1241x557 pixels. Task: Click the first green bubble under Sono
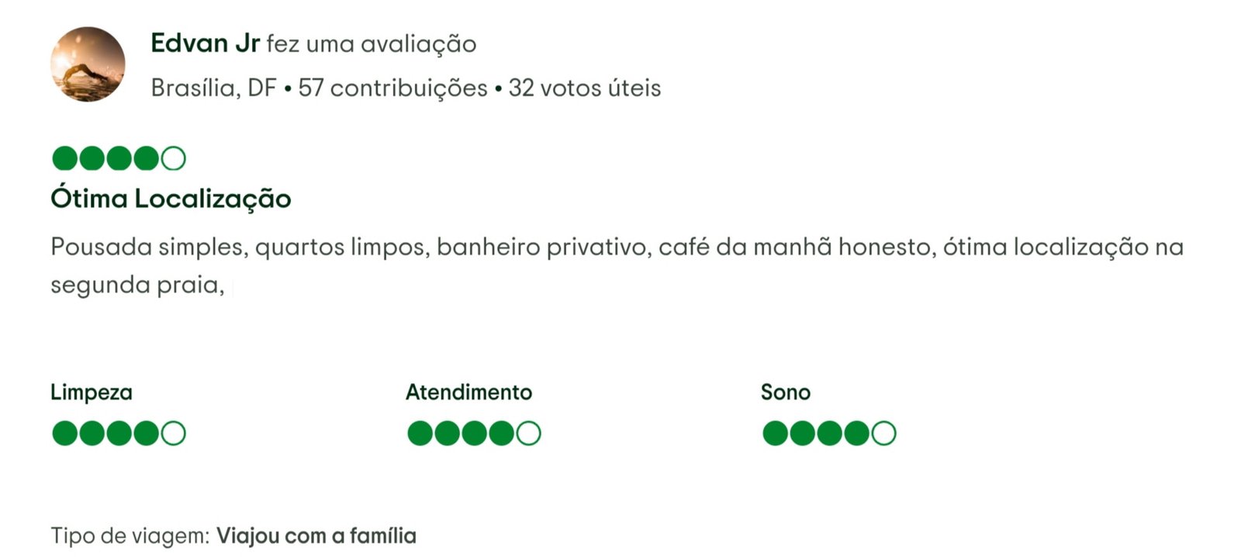coord(776,433)
